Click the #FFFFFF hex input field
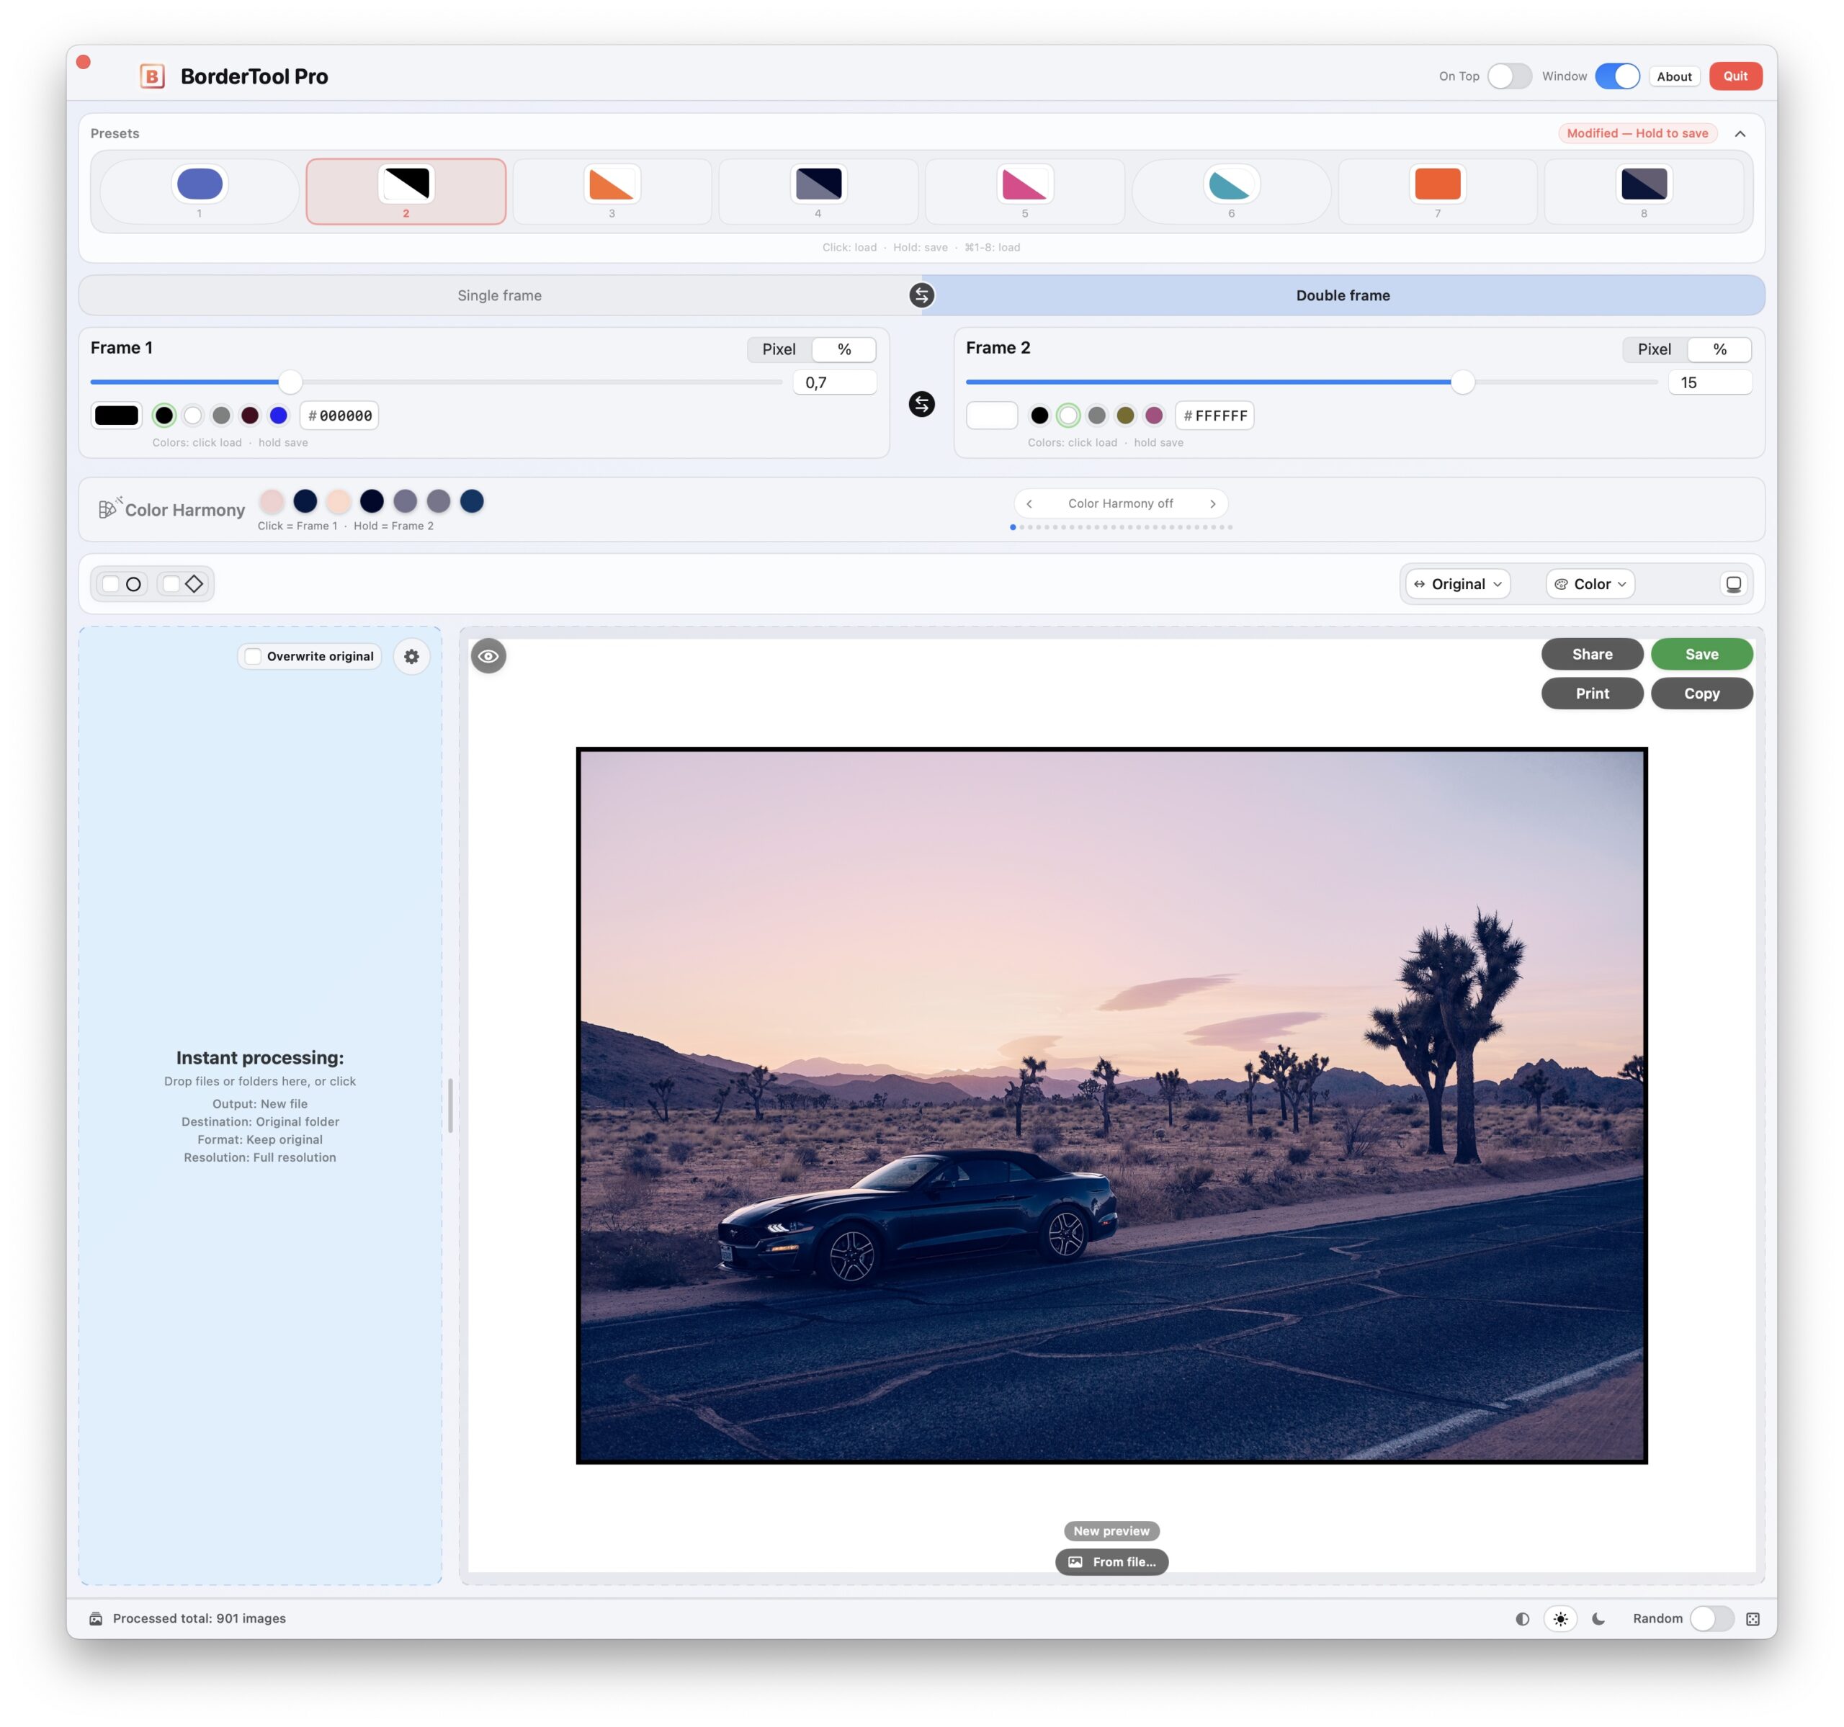The width and height of the screenshot is (1844, 1727). click(x=1214, y=416)
